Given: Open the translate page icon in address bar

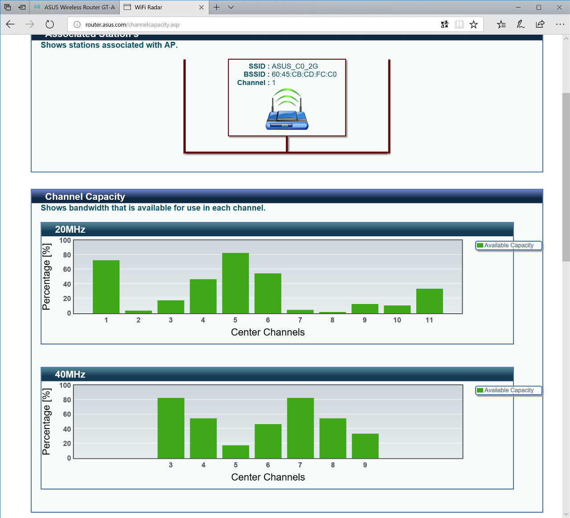Looking at the screenshot, I should pos(444,24).
